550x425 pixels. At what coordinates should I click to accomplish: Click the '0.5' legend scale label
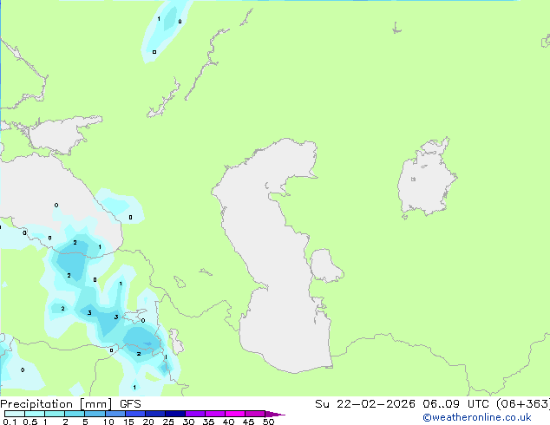(x=30, y=422)
